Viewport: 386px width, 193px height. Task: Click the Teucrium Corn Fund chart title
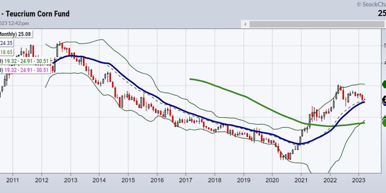pos(38,14)
